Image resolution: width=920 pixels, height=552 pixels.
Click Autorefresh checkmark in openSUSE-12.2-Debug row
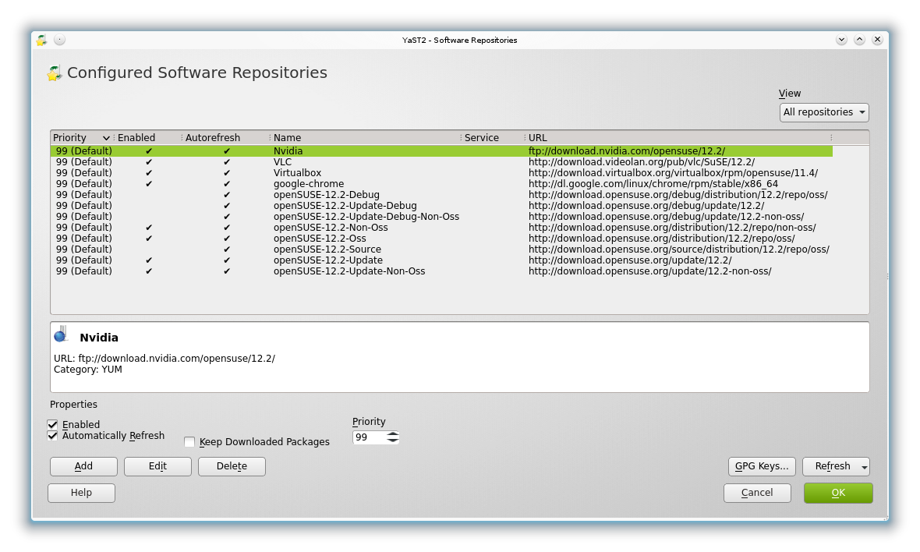pos(227,195)
